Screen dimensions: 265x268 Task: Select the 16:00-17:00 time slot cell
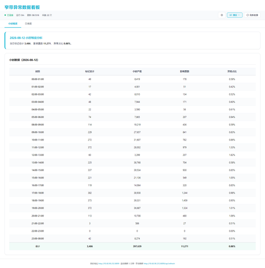click(37, 185)
